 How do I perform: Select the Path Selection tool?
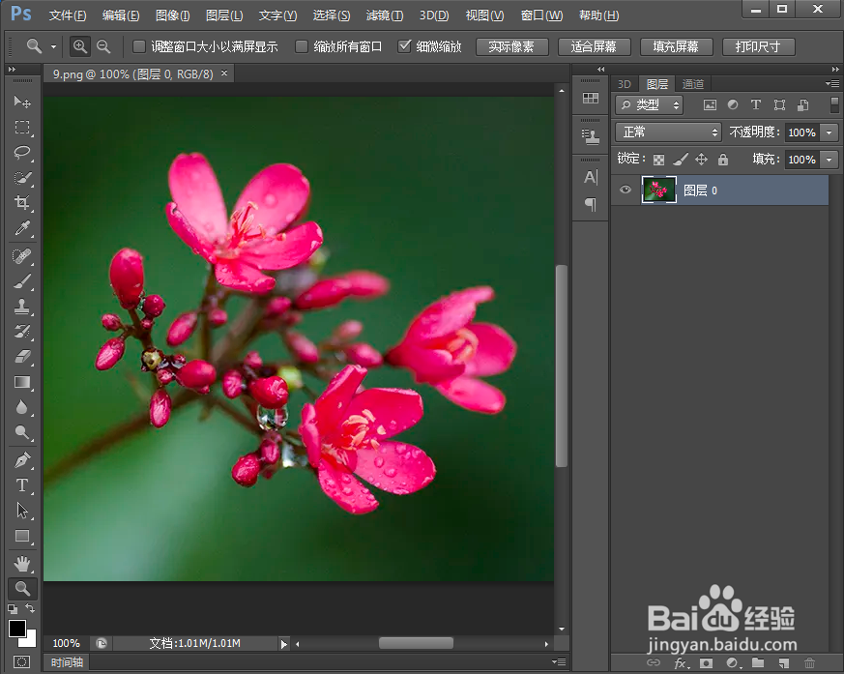22,511
